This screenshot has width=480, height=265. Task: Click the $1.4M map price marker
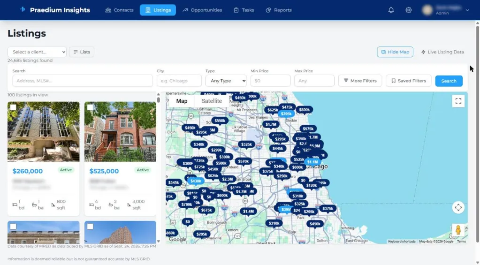(248, 212)
